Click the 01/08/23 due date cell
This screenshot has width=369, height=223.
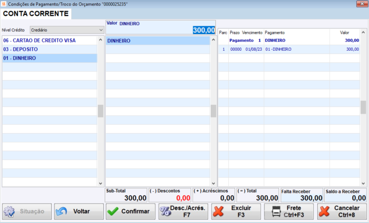(x=254, y=49)
